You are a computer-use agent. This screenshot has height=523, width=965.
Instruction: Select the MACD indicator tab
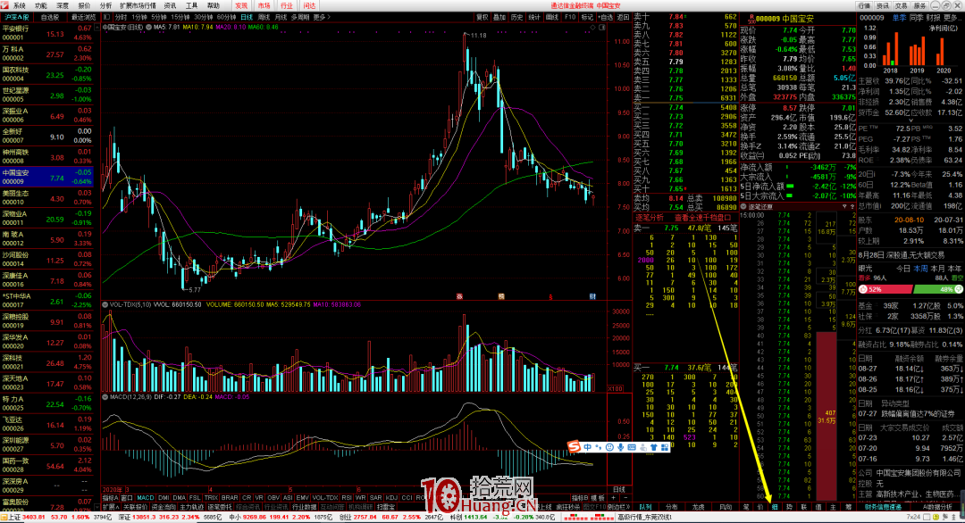click(146, 498)
